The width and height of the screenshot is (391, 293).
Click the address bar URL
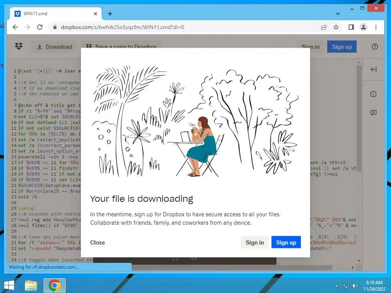pyautogui.click(x=123, y=27)
